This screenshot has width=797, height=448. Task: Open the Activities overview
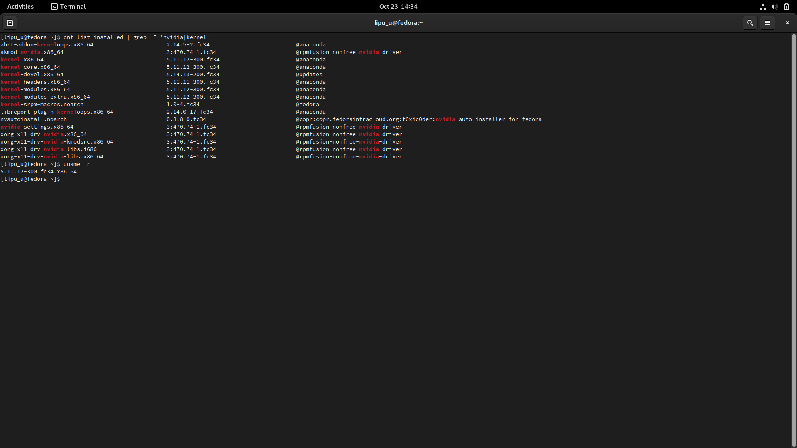pyautogui.click(x=20, y=7)
